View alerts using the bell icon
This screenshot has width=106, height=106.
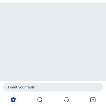[67, 100]
